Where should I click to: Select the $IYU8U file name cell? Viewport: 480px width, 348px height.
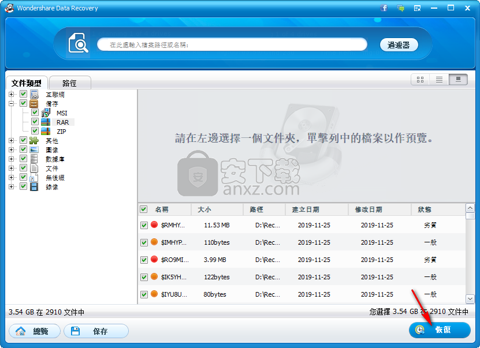(x=174, y=294)
